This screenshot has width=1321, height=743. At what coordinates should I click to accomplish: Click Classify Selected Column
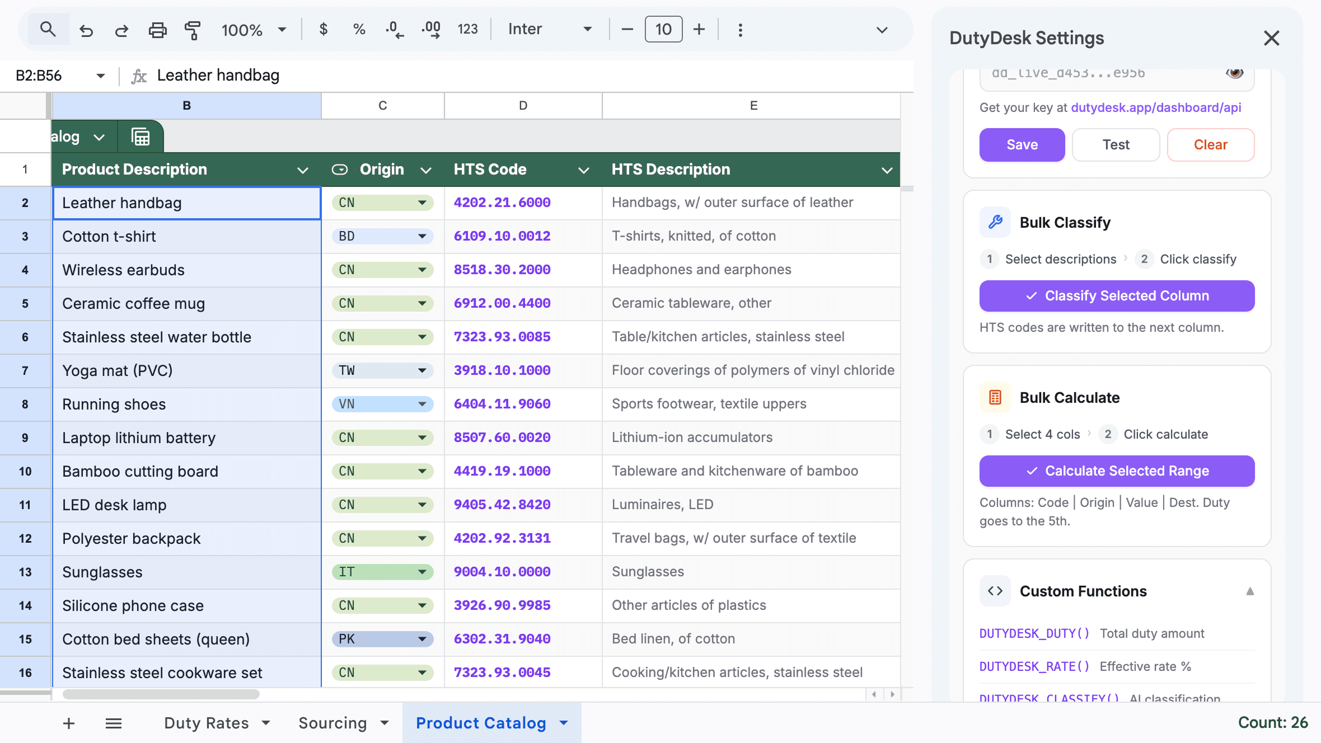pyautogui.click(x=1116, y=296)
